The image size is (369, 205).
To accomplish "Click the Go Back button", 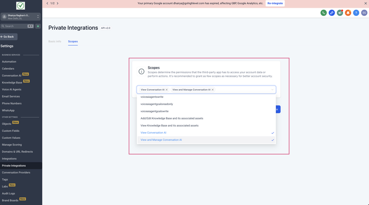I will point(9,37).
